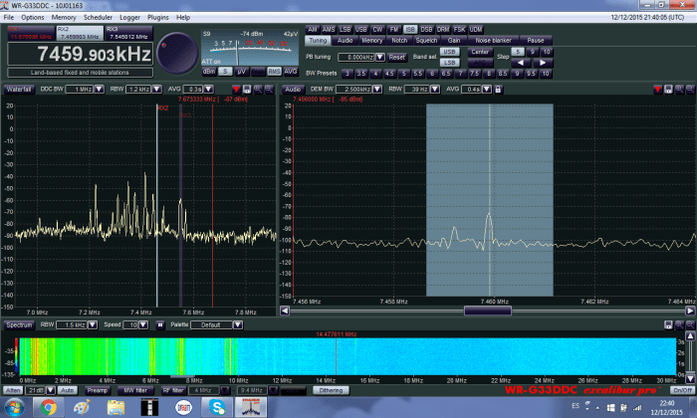
Task: Toggle the Preamp button
Action: (97, 390)
